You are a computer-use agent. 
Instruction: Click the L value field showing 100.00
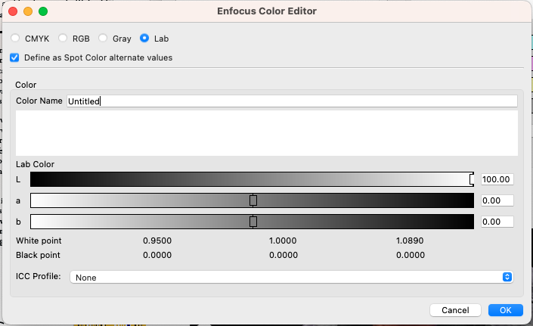[497, 179]
